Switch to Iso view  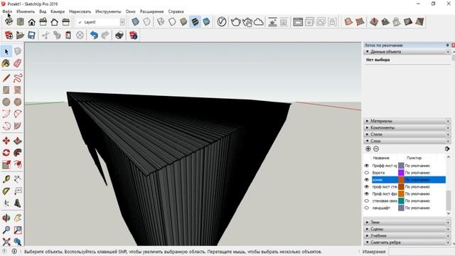[x=9, y=22]
